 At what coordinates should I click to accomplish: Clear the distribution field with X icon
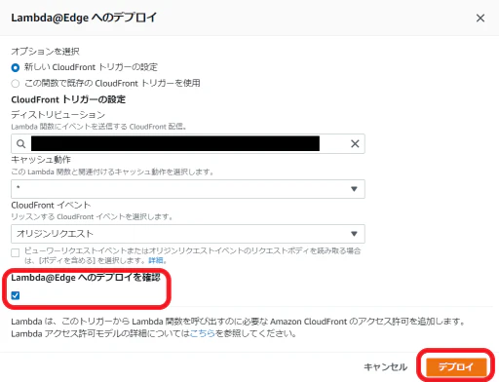(x=355, y=143)
